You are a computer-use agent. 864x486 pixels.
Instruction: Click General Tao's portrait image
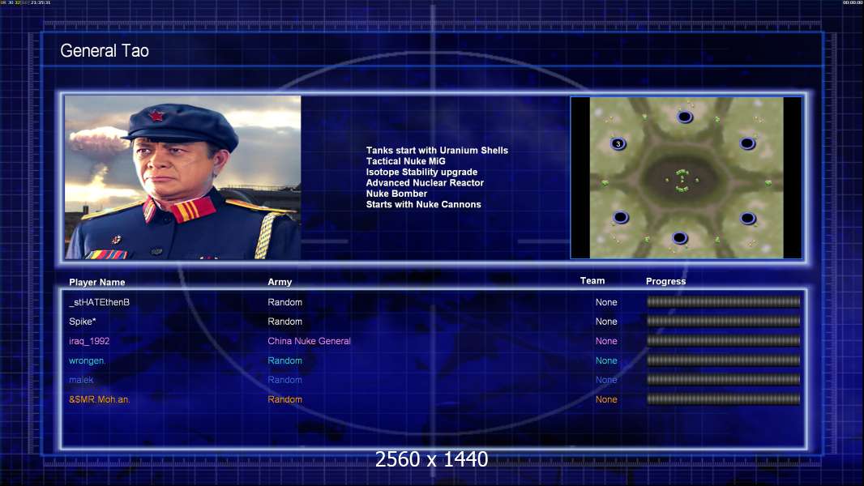click(183, 177)
